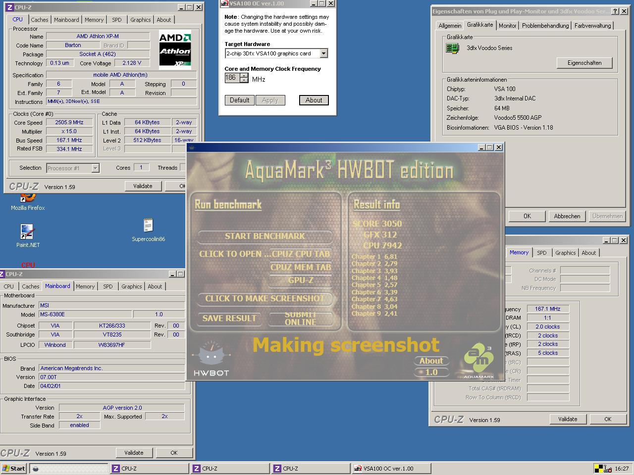The image size is (634, 475).
Task: Click Default in VSA100 OC
Action: [x=240, y=100]
